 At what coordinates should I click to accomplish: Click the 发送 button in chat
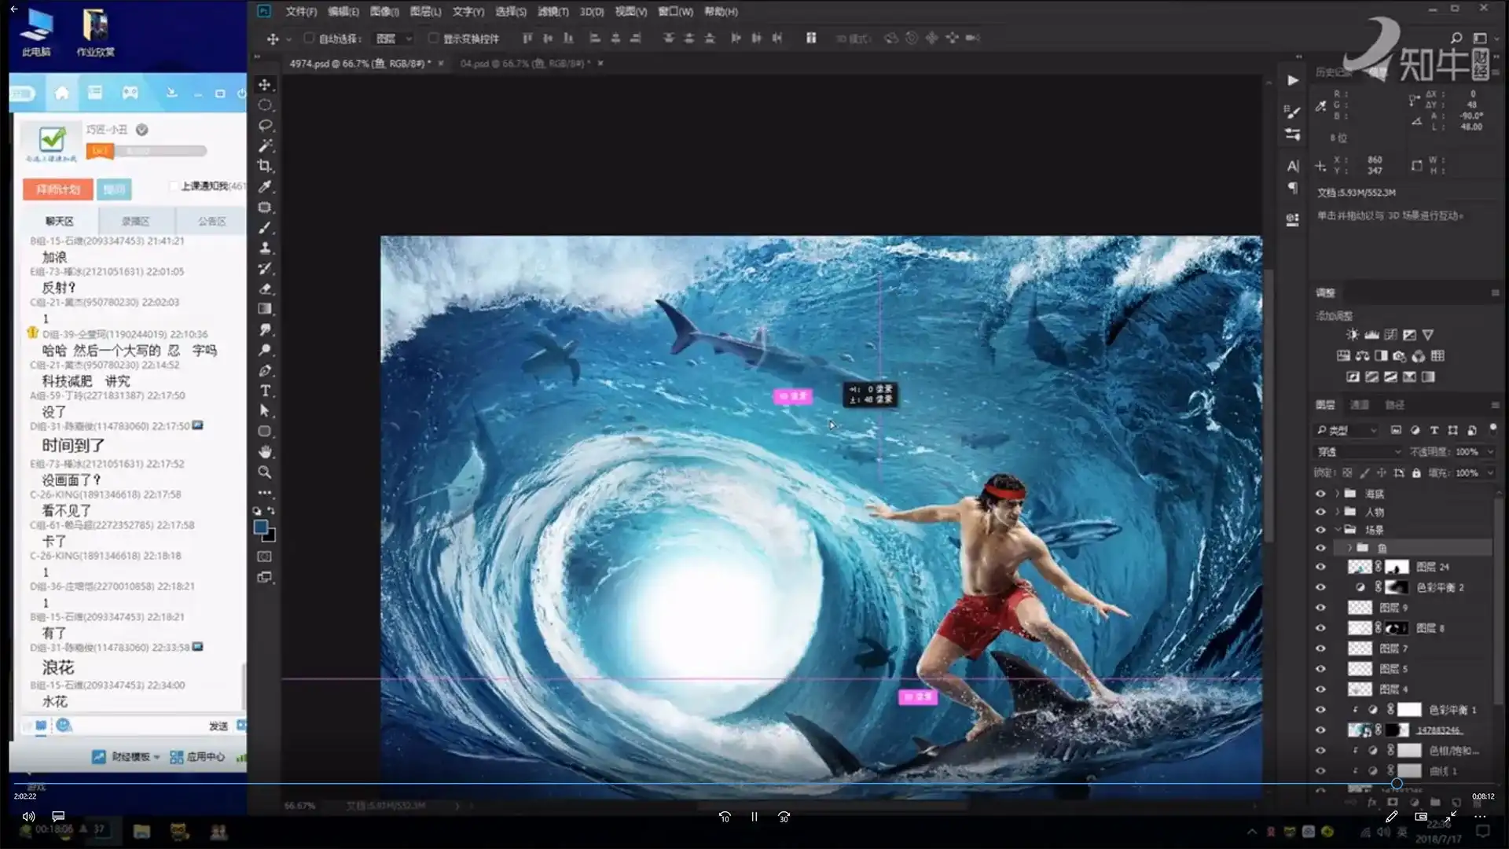[218, 726]
